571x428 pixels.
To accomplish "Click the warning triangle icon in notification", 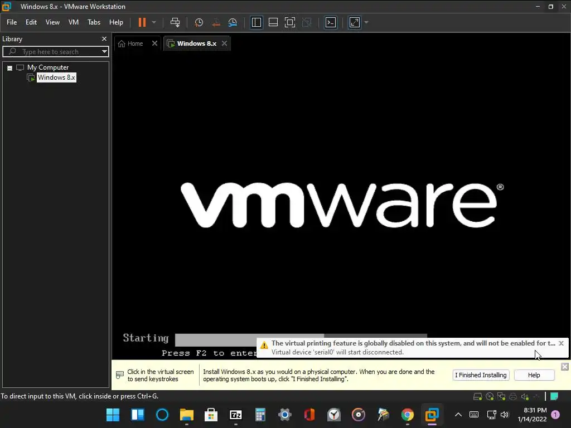I will [264, 345].
